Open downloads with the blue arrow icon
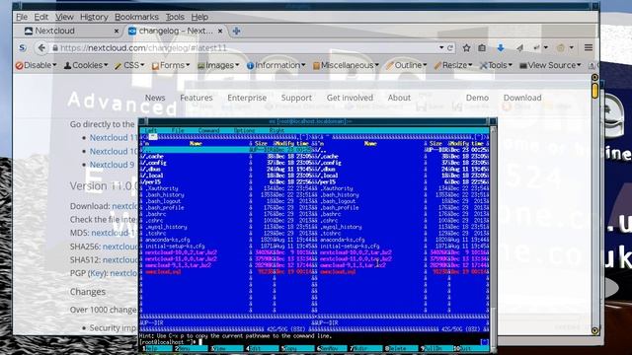This screenshot has height=355, width=632. (x=501, y=48)
